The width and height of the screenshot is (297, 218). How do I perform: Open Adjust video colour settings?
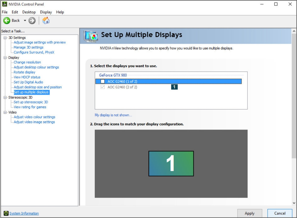tap(34, 117)
